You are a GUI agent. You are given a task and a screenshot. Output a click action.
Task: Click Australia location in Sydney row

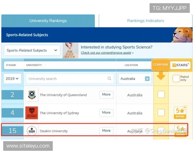point(135,113)
